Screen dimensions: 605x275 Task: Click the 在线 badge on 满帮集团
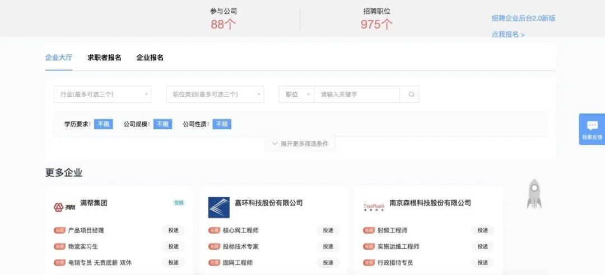179,203
